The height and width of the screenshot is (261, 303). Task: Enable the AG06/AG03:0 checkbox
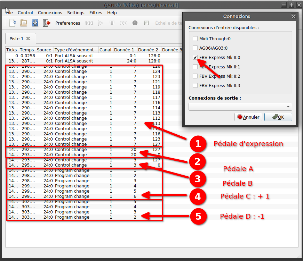pyautogui.click(x=195, y=48)
